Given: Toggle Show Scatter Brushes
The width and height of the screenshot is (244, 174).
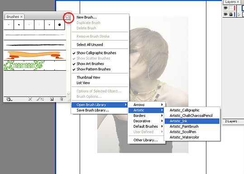Looking at the screenshot, I should tap(100, 58).
